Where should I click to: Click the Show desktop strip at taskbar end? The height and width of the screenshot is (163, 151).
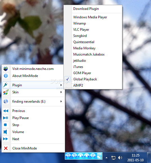point(149,157)
